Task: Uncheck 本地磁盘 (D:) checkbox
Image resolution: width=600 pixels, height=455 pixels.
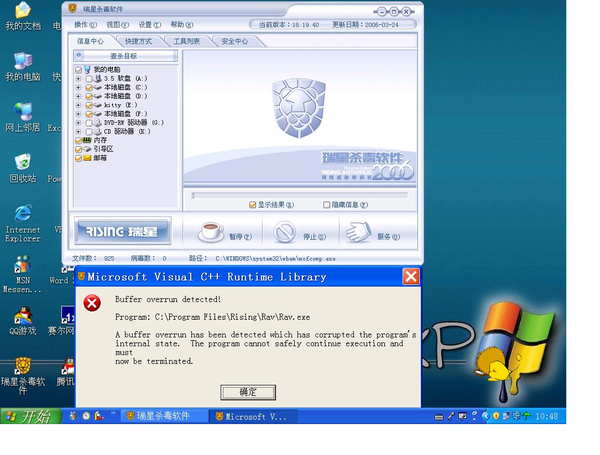Action: tap(89, 96)
